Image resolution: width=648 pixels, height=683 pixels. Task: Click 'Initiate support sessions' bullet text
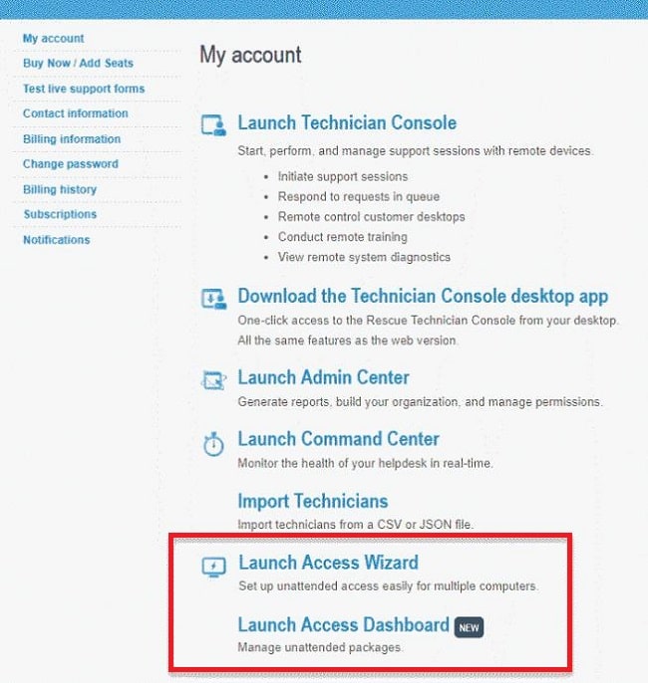343,177
